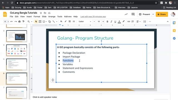Star the GoLang Bangla Tutorials document
The height and width of the screenshot is (100, 178).
(41, 13)
